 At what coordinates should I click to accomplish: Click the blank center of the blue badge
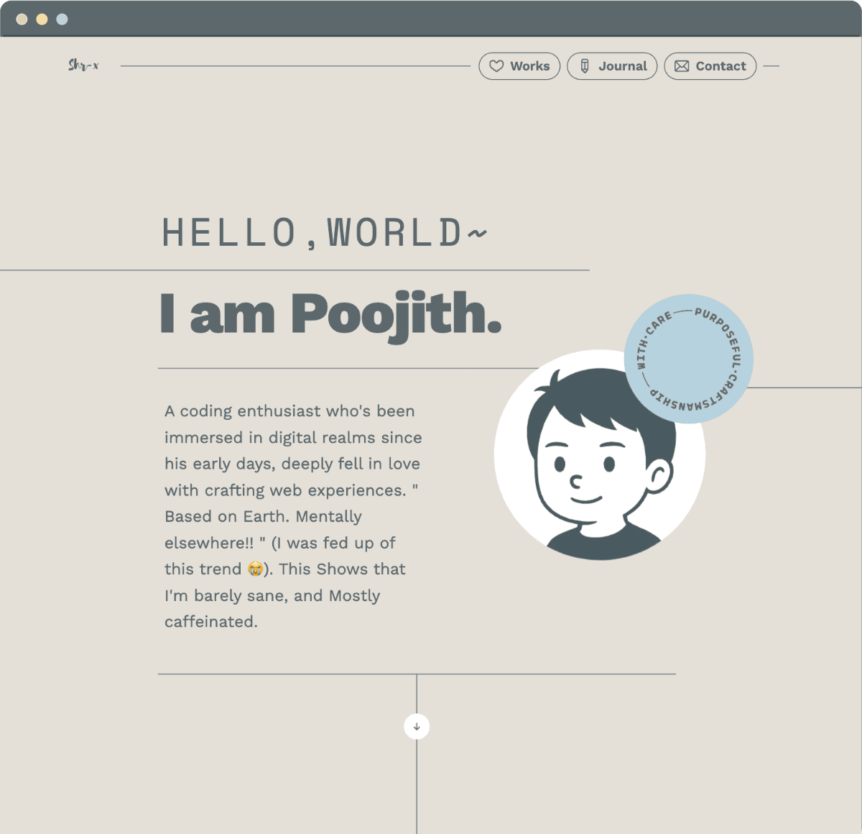688,359
